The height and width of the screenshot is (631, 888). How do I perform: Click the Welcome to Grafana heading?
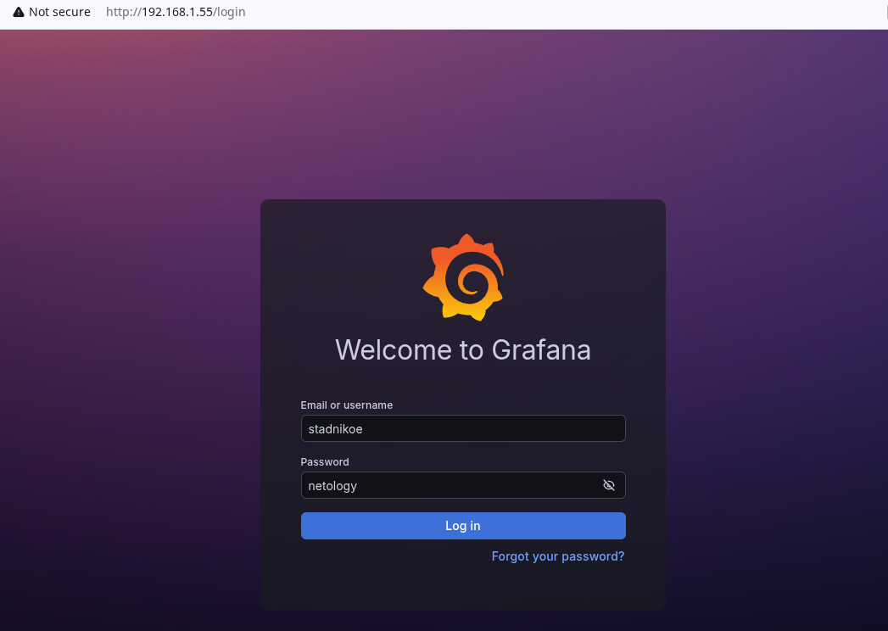coord(463,349)
